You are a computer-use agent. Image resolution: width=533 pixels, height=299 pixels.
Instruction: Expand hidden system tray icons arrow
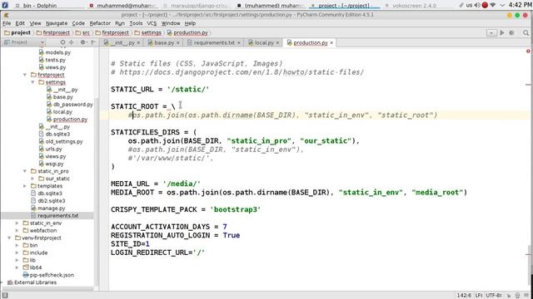[x=502, y=5]
